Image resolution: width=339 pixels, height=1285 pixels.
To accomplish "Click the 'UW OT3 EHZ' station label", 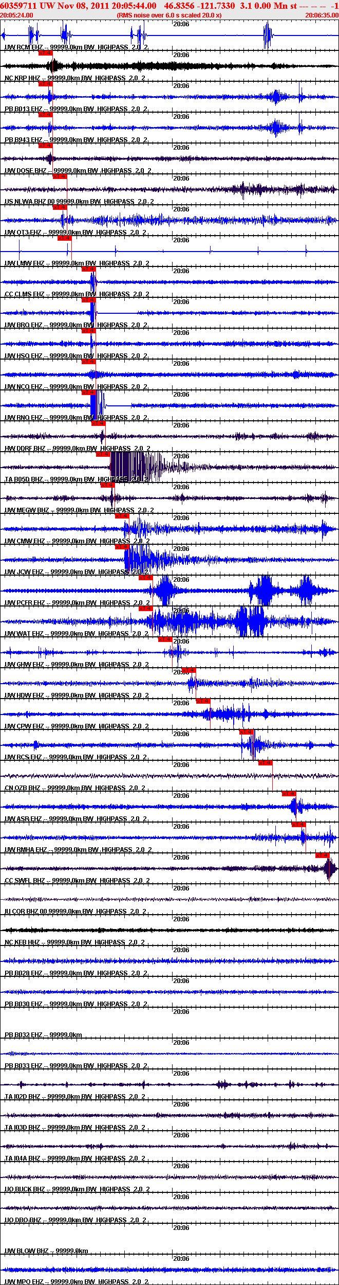I will click(x=23, y=233).
